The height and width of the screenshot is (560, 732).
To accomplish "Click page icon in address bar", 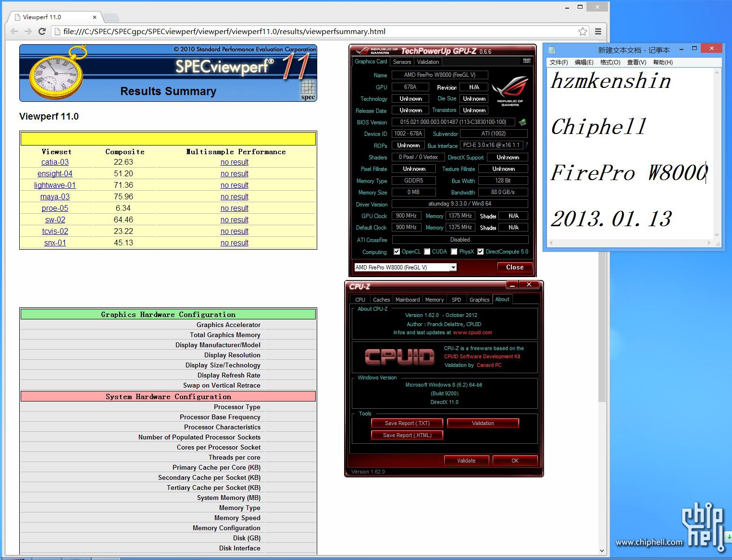I will click(57, 32).
